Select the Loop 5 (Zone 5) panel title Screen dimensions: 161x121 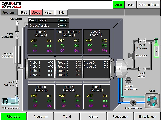(41, 34)
